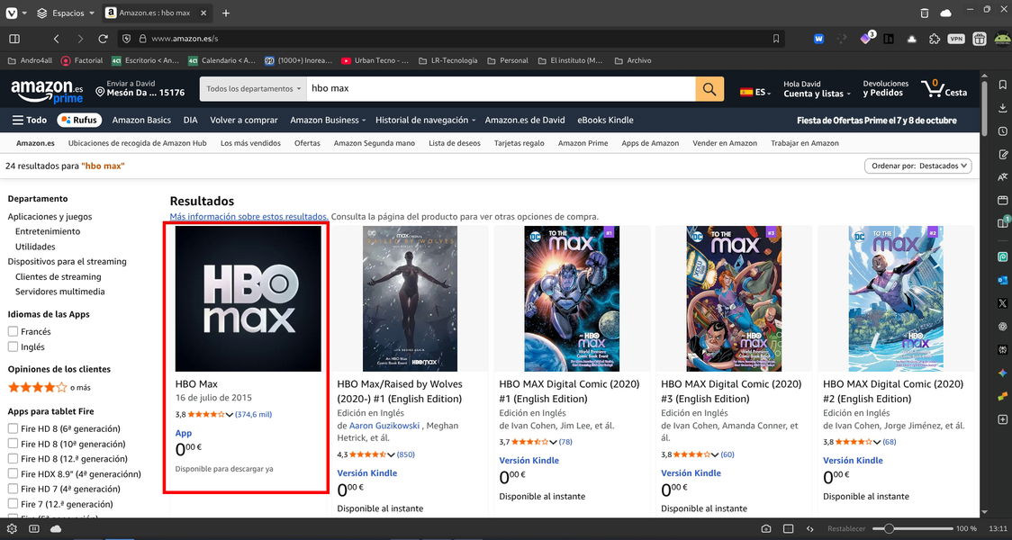
Task: Open the closed tabs trash icon
Action: click(925, 13)
